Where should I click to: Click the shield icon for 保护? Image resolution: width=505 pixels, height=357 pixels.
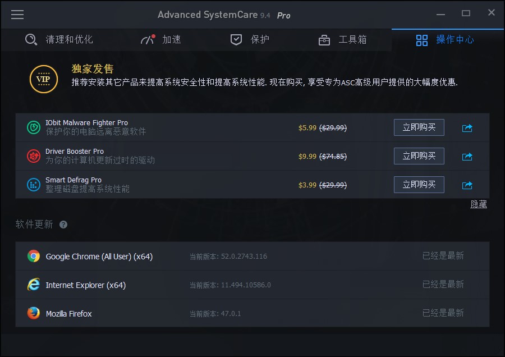pos(236,40)
